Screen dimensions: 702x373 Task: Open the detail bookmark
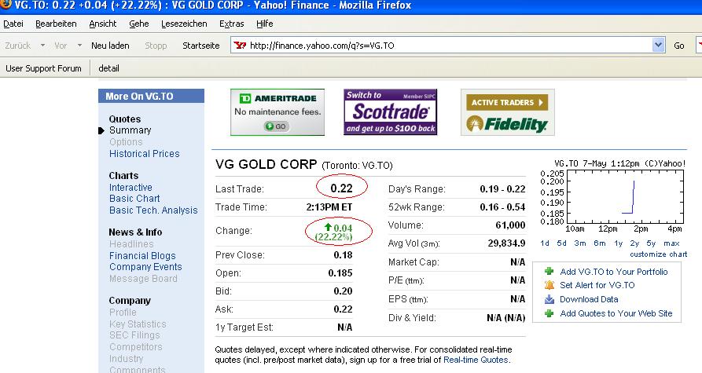pyautogui.click(x=108, y=68)
